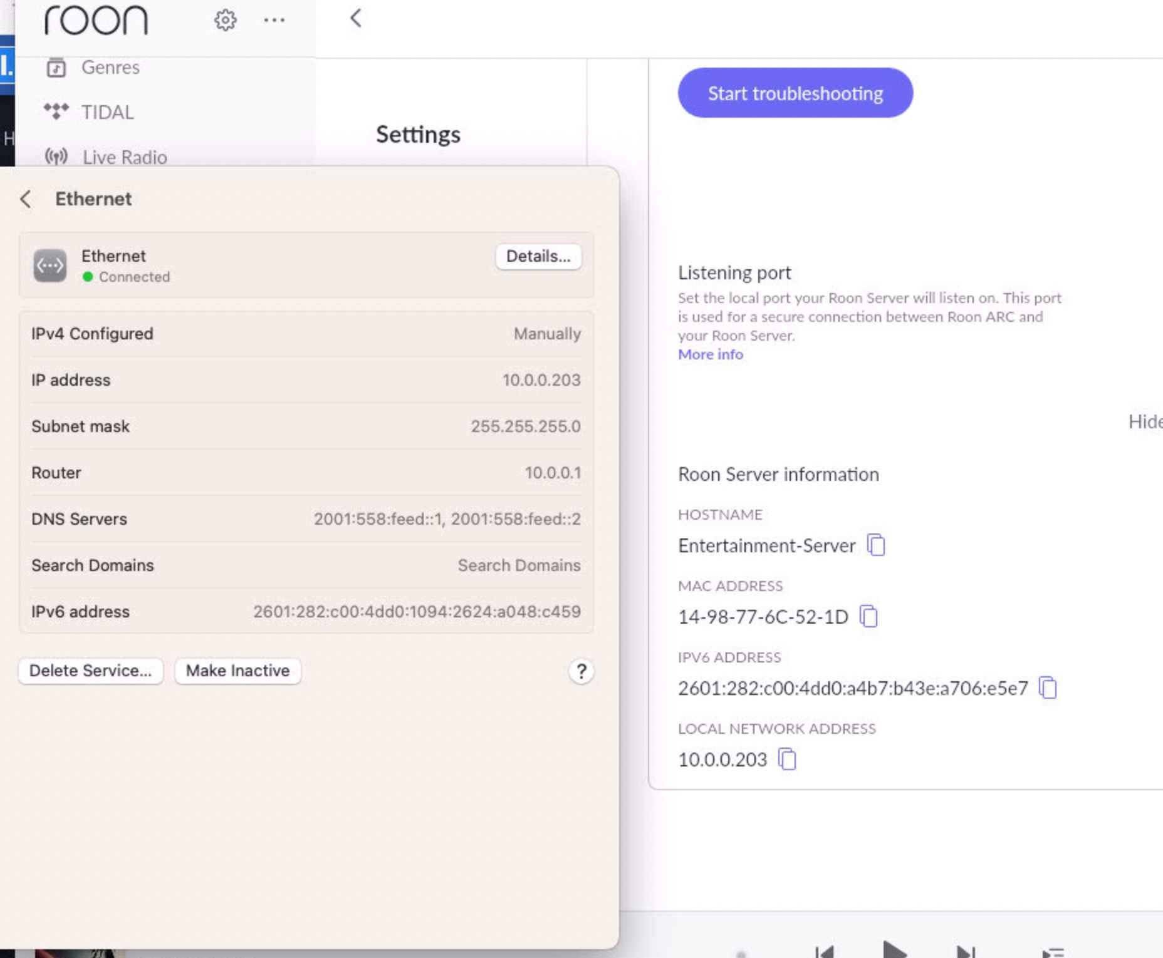Go back using Roon's top back arrow
This screenshot has height=958, width=1163.
coord(356,18)
